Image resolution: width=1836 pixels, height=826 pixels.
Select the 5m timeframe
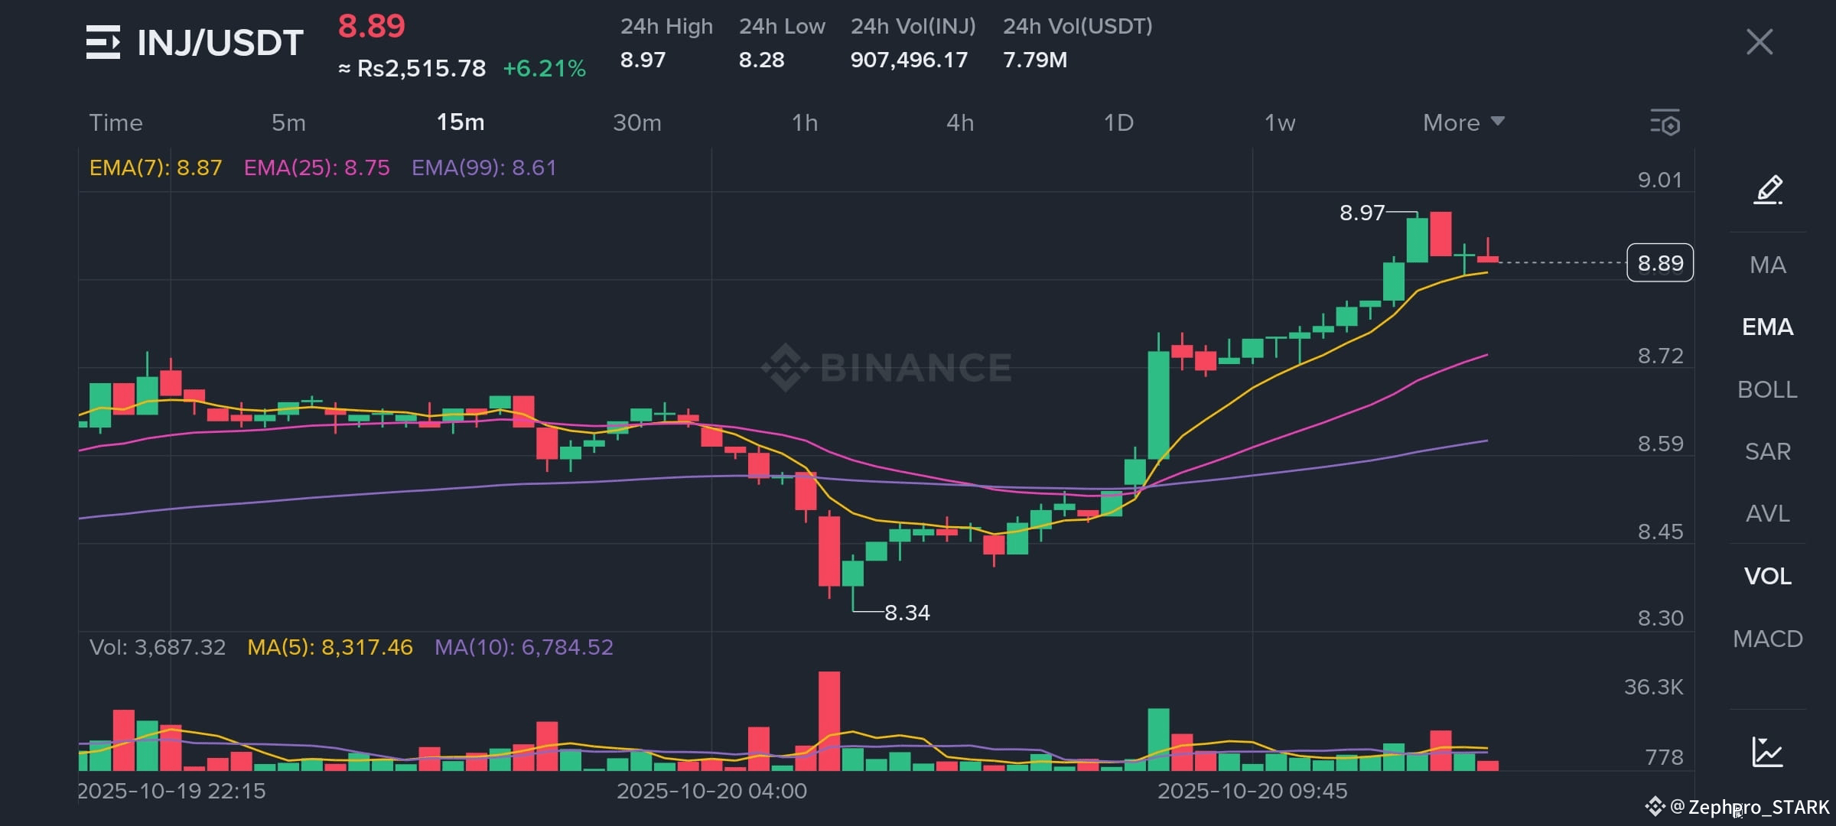pos(288,122)
